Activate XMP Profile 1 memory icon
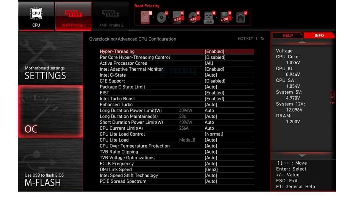This screenshot has height=202, width=353. pyautogui.click(x=73, y=16)
